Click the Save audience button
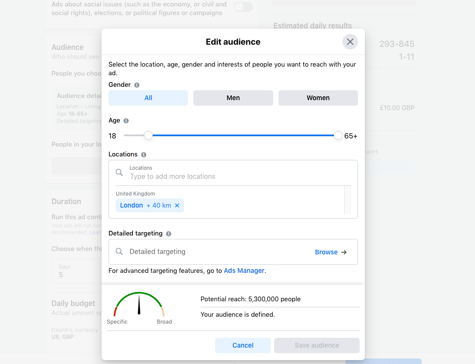This screenshot has width=475, height=364. pyautogui.click(x=317, y=345)
